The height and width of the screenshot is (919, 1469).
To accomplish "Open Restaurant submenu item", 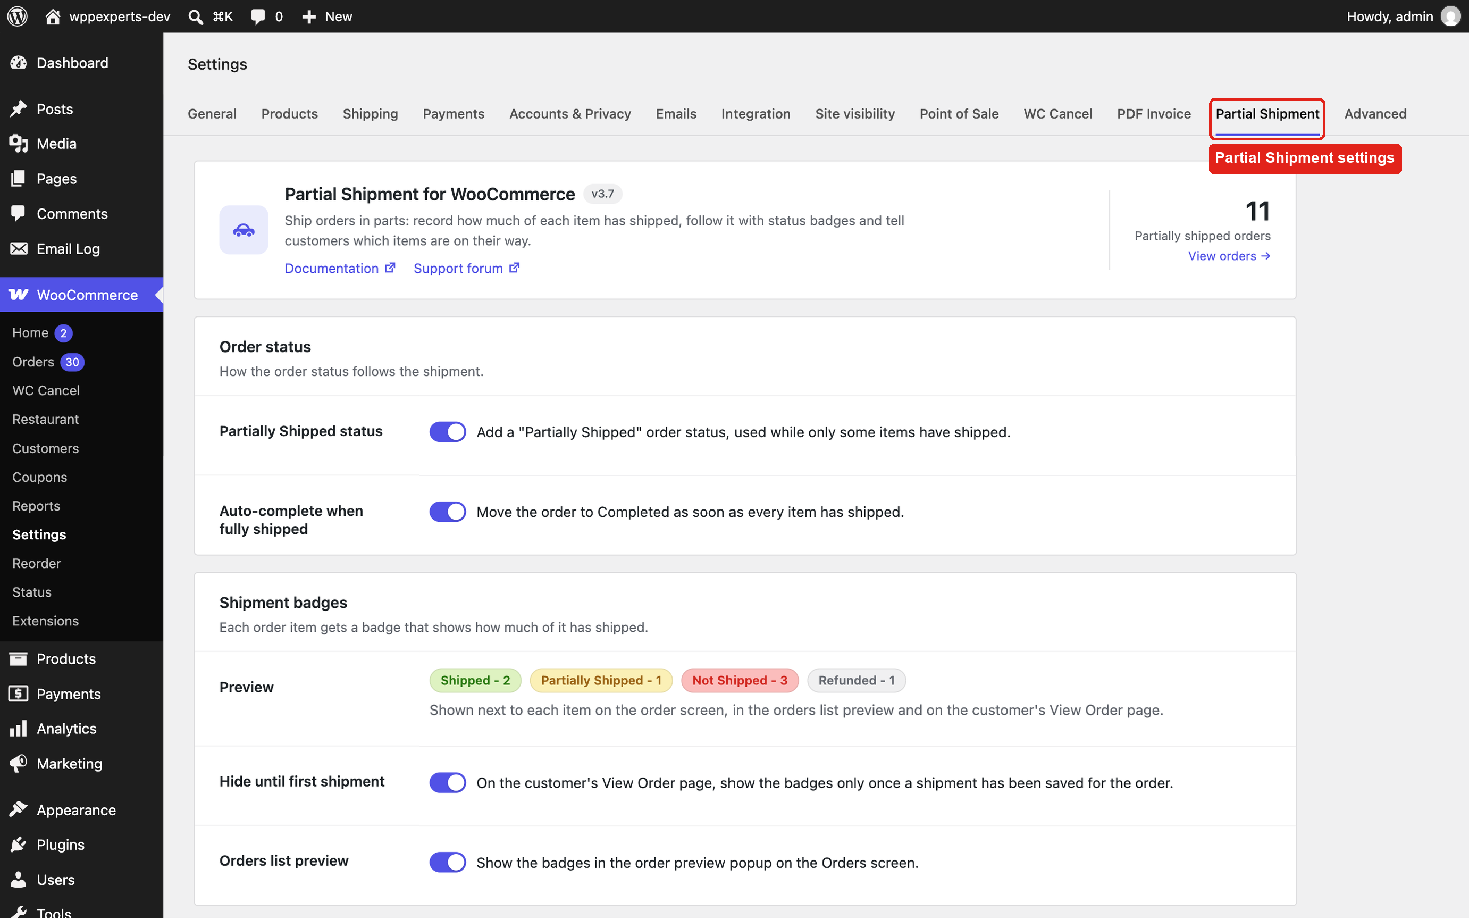I will tap(46, 420).
